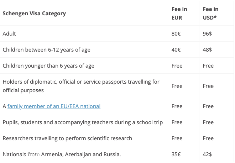Click the USD Free cell for school trip row
The height and width of the screenshot is (163, 235).
pos(208,122)
